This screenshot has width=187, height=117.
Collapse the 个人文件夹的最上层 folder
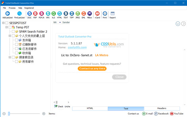click(10, 36)
